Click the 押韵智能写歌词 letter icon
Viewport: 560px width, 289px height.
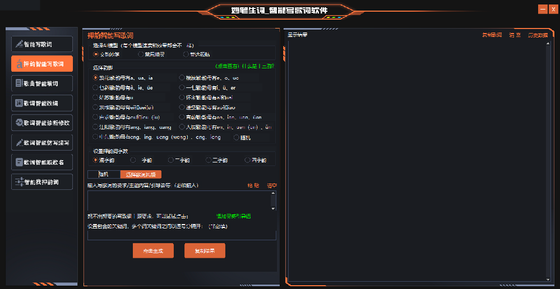(x=19, y=64)
